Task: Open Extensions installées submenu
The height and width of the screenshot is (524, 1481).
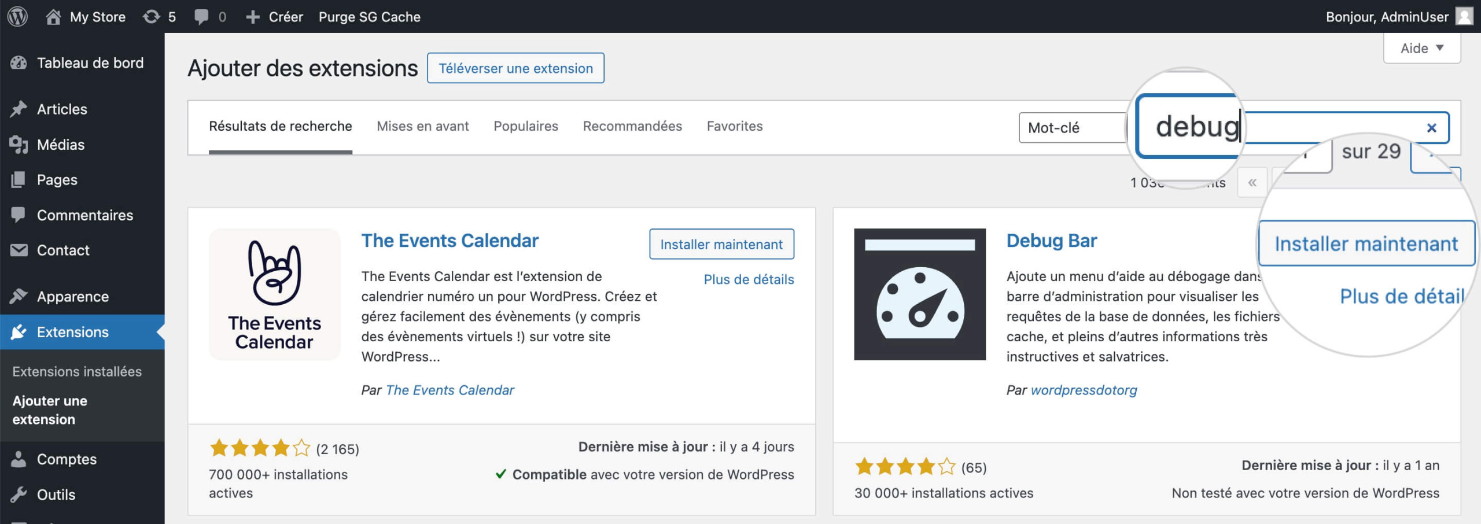Action: 77,371
